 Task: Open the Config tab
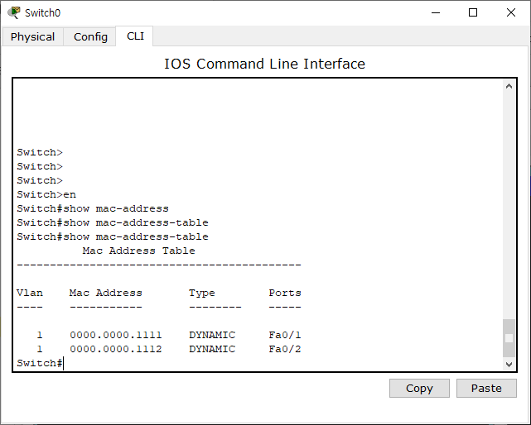click(90, 36)
